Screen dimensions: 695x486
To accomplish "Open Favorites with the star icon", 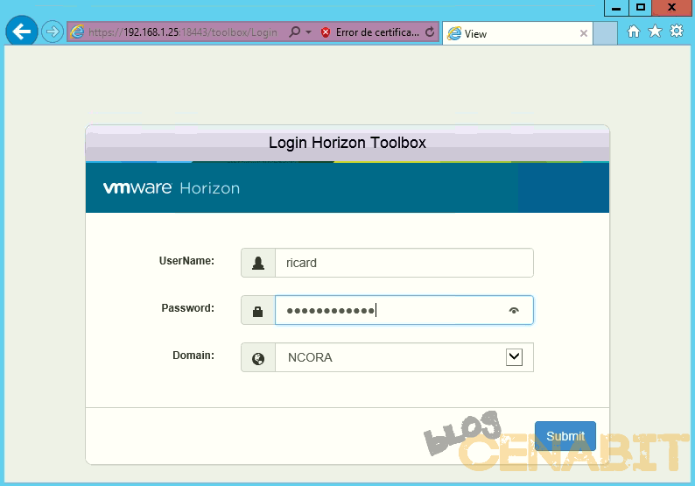I will point(655,31).
